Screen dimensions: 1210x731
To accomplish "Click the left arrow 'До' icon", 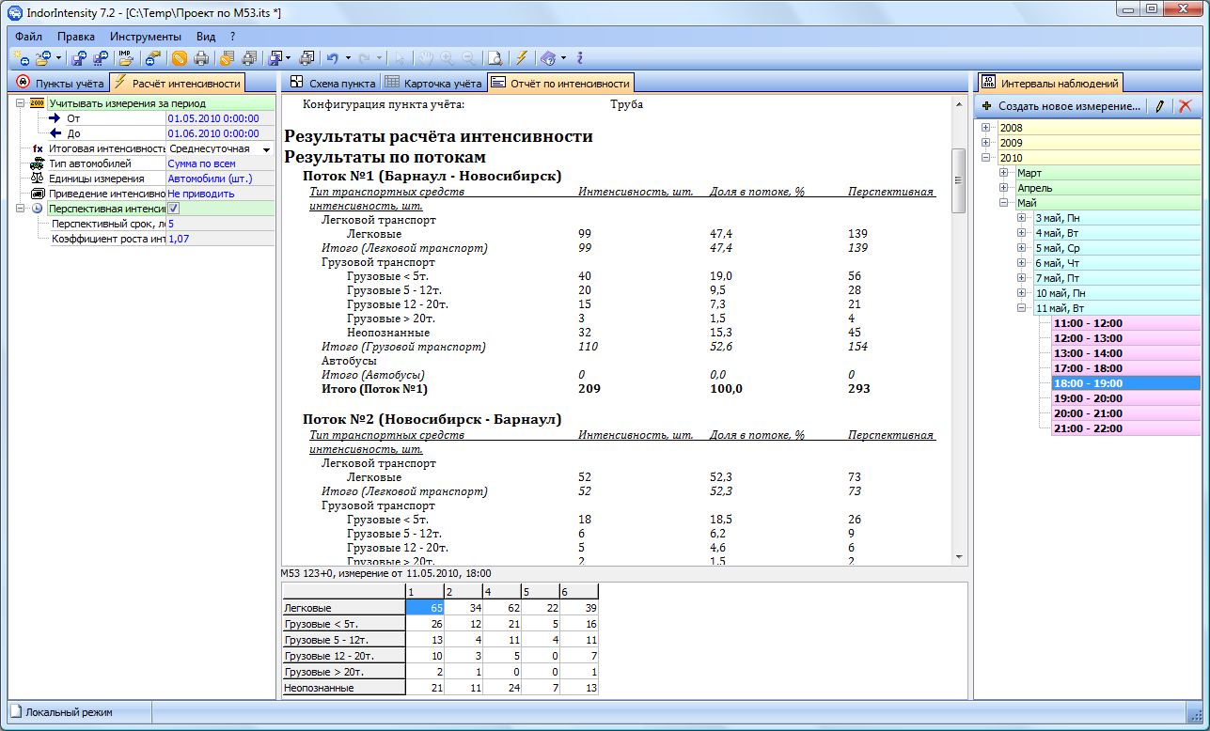I will point(55,133).
